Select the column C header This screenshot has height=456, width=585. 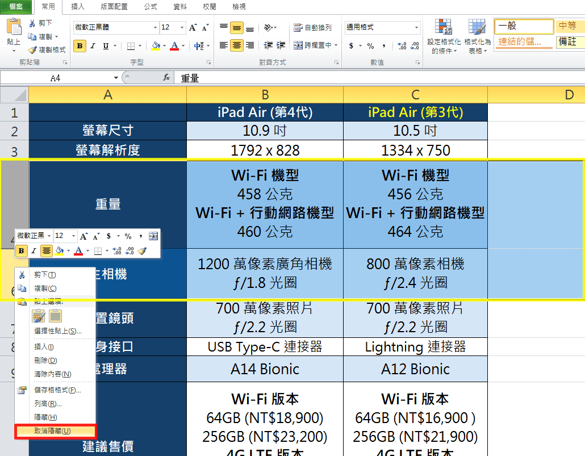tap(415, 95)
